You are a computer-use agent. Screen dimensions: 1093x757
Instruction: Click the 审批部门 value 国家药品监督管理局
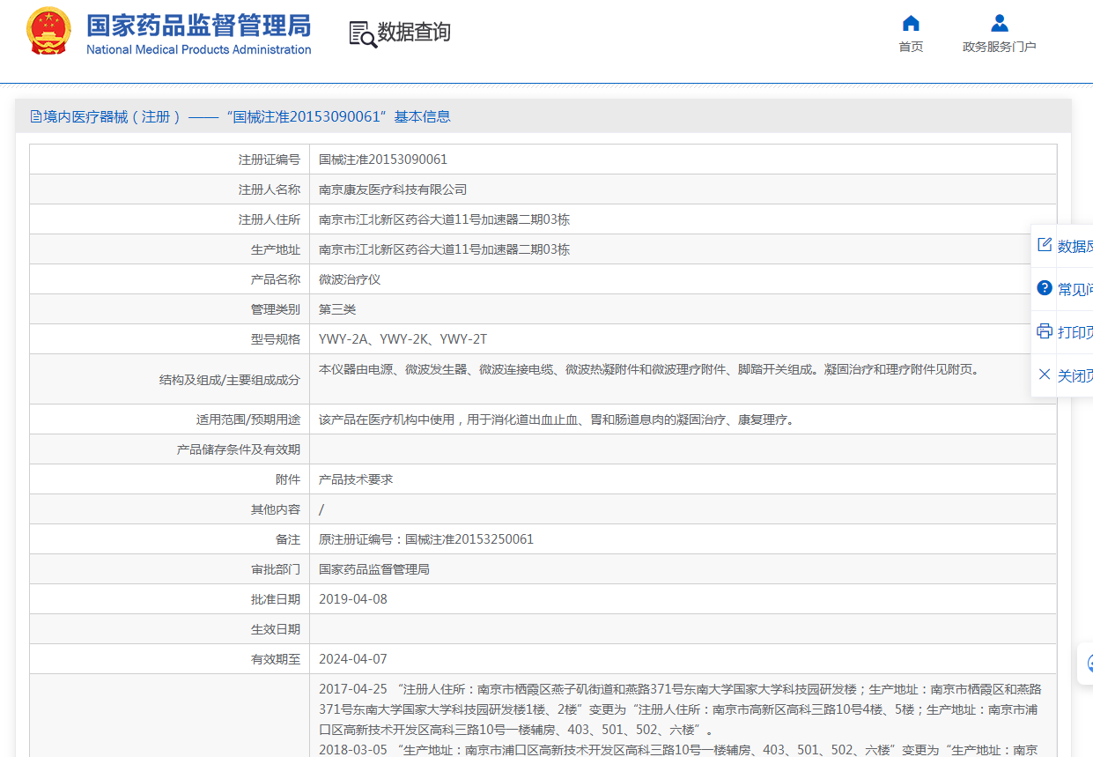[x=374, y=569]
